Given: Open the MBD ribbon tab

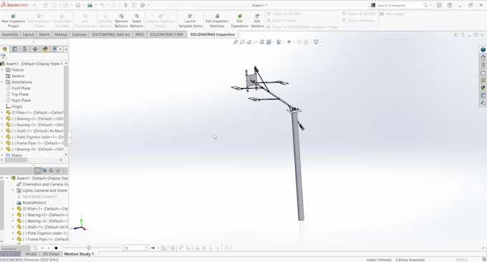Looking at the screenshot, I should click(140, 34).
